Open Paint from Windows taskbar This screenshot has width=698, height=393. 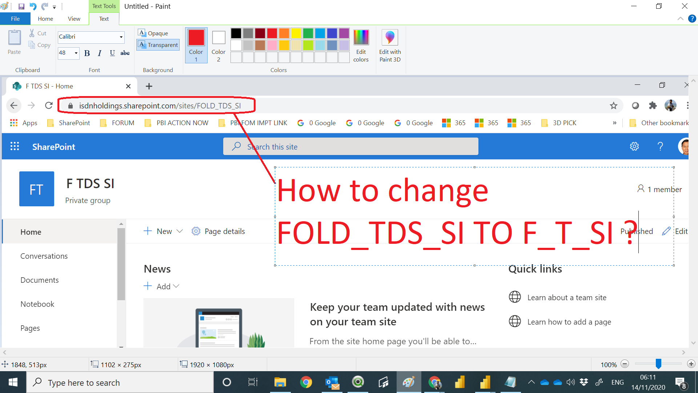tap(409, 382)
